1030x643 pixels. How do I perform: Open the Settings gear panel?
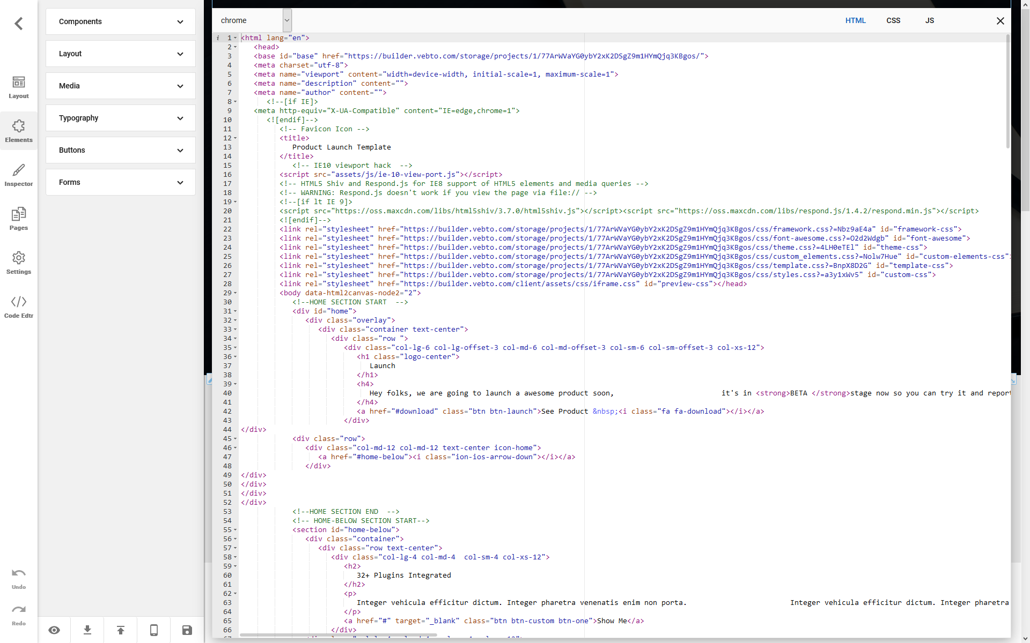click(19, 263)
